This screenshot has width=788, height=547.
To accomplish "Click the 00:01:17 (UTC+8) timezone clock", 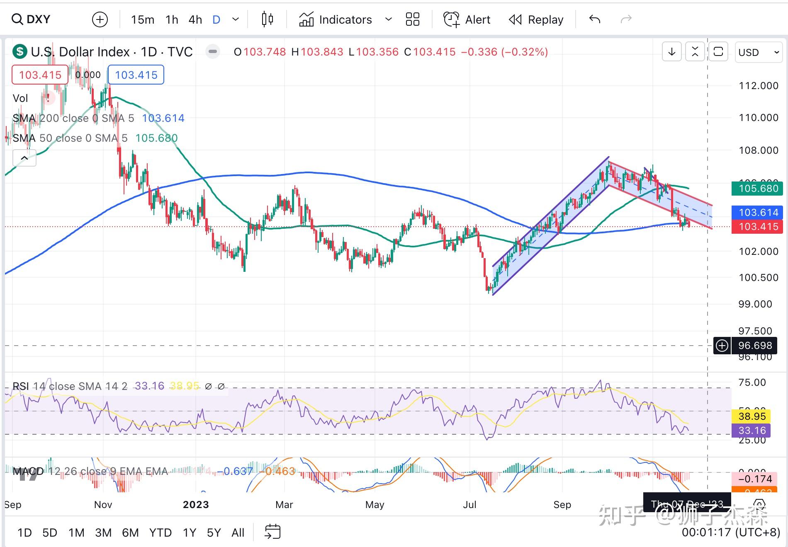I will point(731,532).
